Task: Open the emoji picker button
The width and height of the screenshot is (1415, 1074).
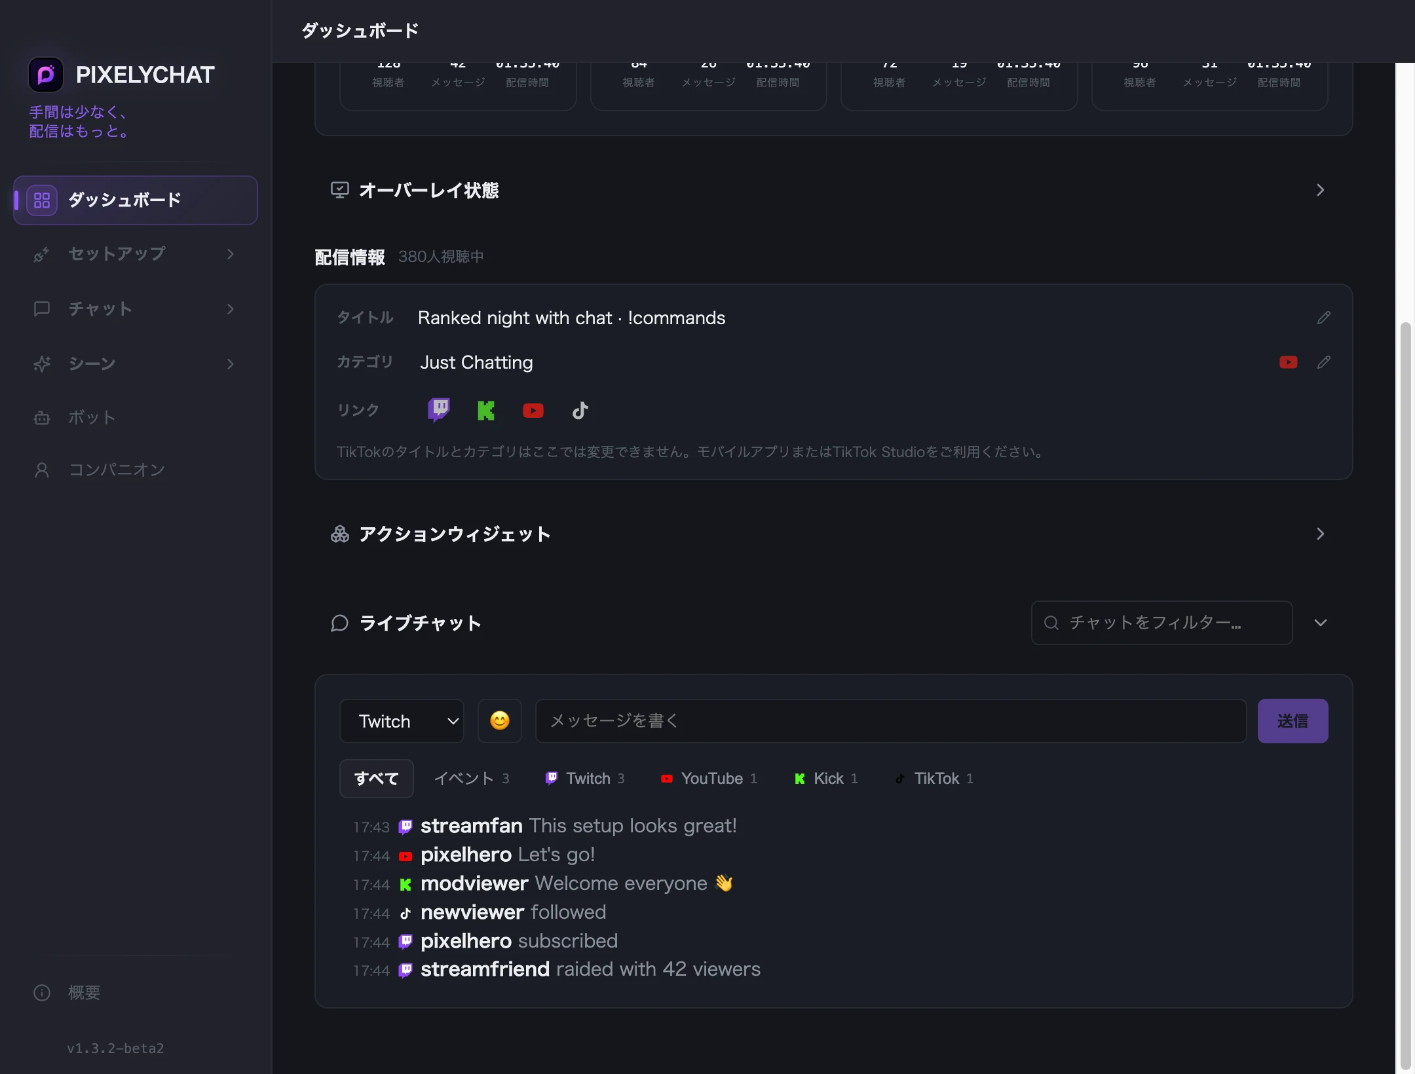Action: click(x=500, y=721)
